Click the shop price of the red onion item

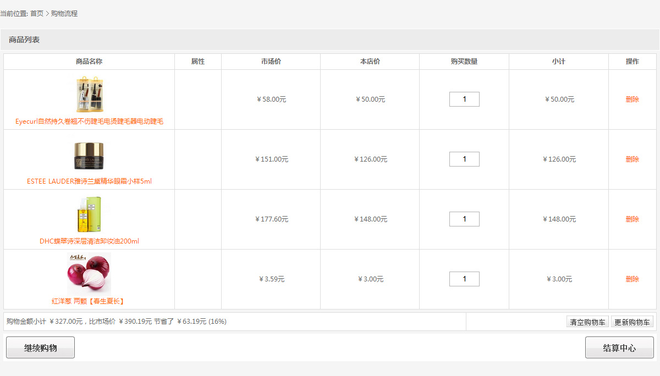[x=370, y=279]
